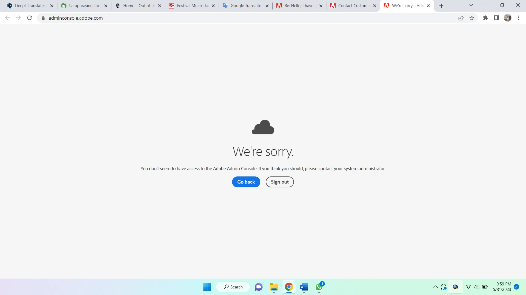Open Chrome profile avatar menu
Viewport: 526px width, 295px height.
click(x=507, y=18)
